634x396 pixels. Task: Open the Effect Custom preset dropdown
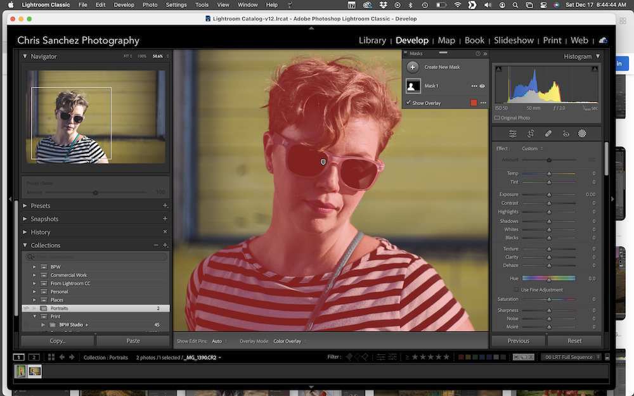pyautogui.click(x=532, y=148)
